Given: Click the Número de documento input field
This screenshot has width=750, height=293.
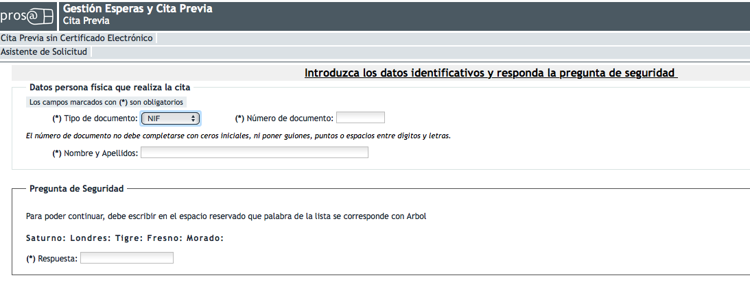Looking at the screenshot, I should 360,118.
